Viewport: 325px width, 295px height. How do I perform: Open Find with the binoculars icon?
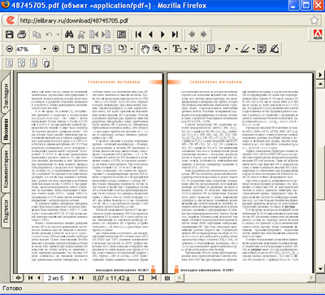tap(69, 34)
